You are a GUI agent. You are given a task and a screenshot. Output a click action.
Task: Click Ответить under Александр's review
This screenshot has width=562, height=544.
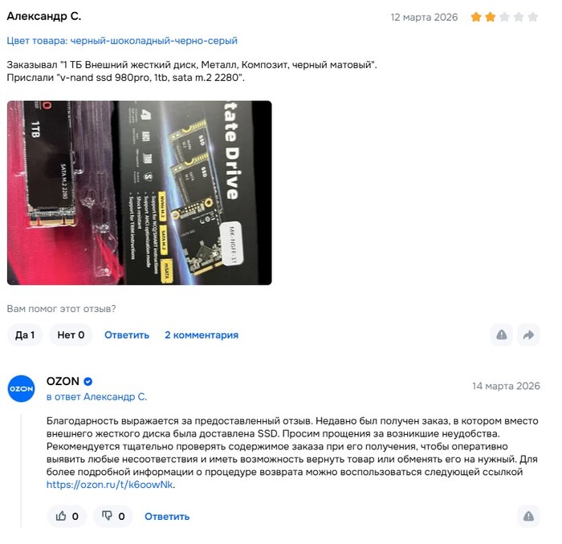pyautogui.click(x=127, y=335)
